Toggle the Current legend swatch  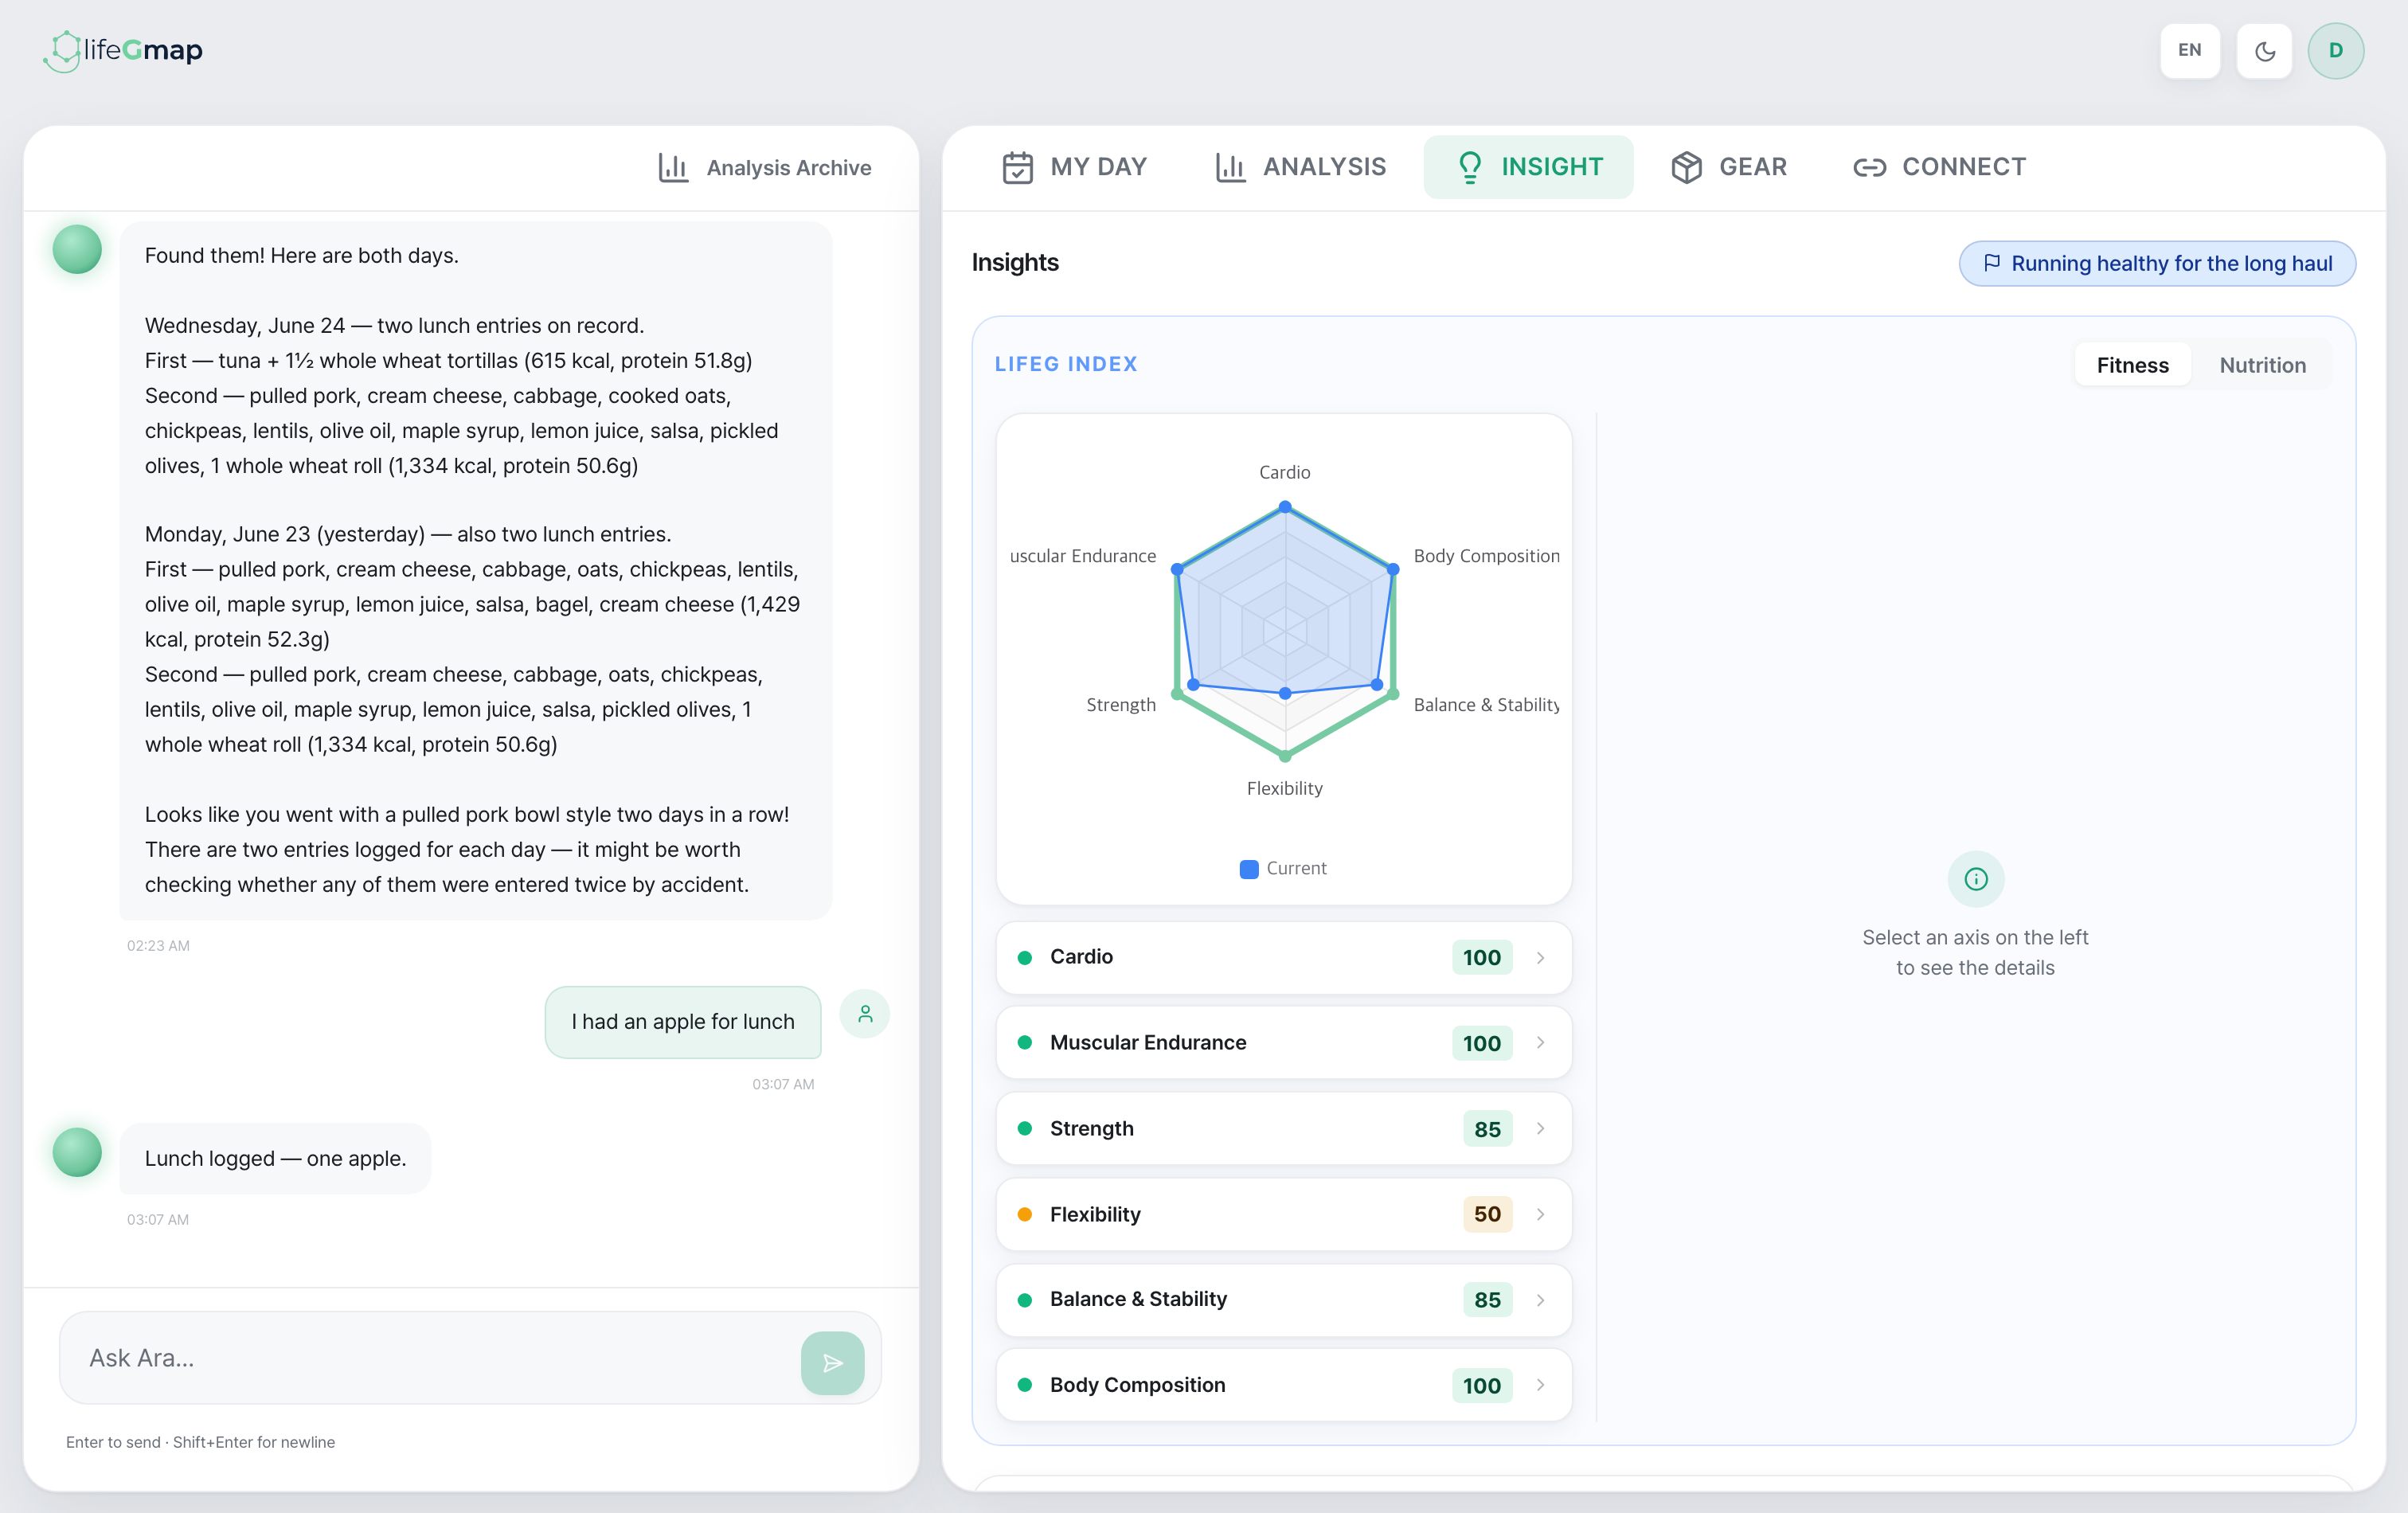click(x=1248, y=869)
